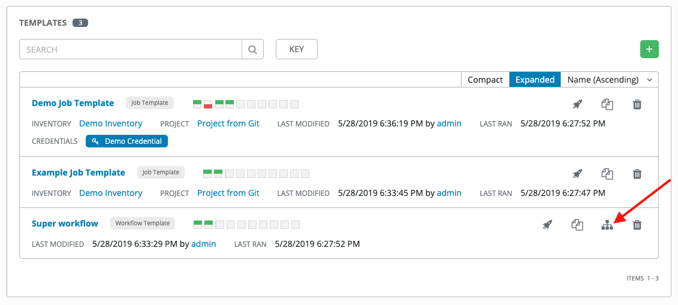Click failed red job status square
This screenshot has width=678, height=305.
tap(208, 104)
